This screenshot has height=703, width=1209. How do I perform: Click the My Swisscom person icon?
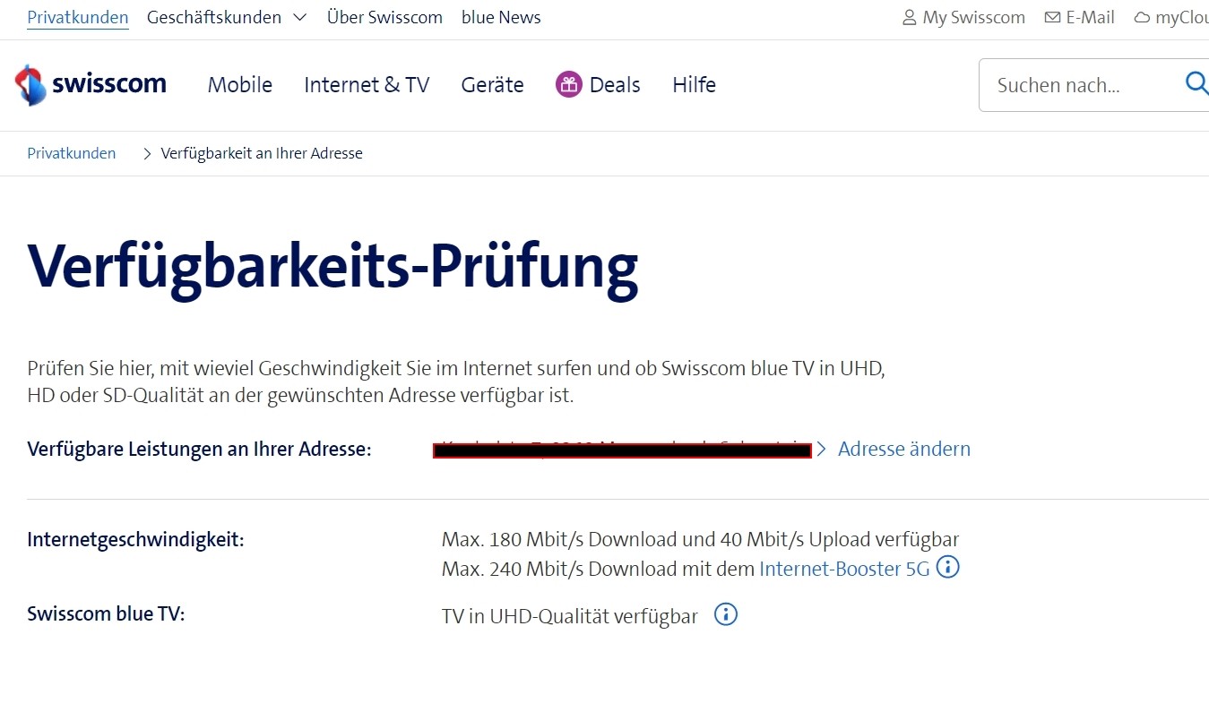909,18
